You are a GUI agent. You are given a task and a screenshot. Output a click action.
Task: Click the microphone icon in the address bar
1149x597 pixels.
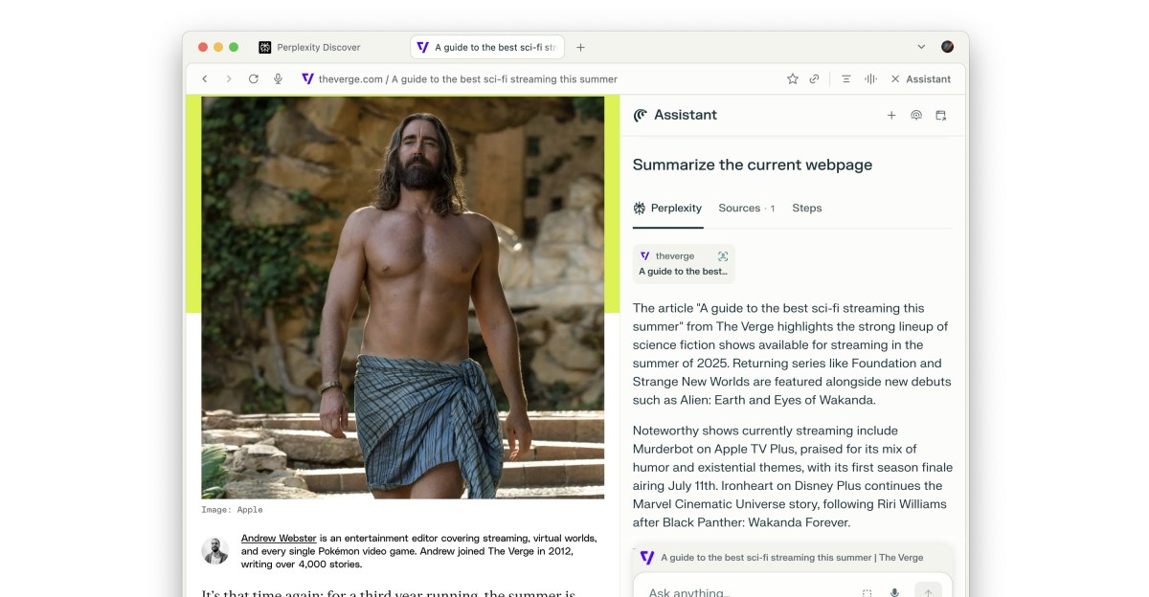tap(278, 79)
